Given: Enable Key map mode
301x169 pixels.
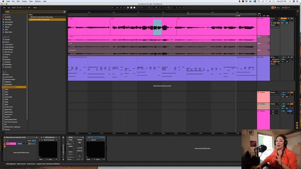Looking at the screenshot, I should 278,8.
